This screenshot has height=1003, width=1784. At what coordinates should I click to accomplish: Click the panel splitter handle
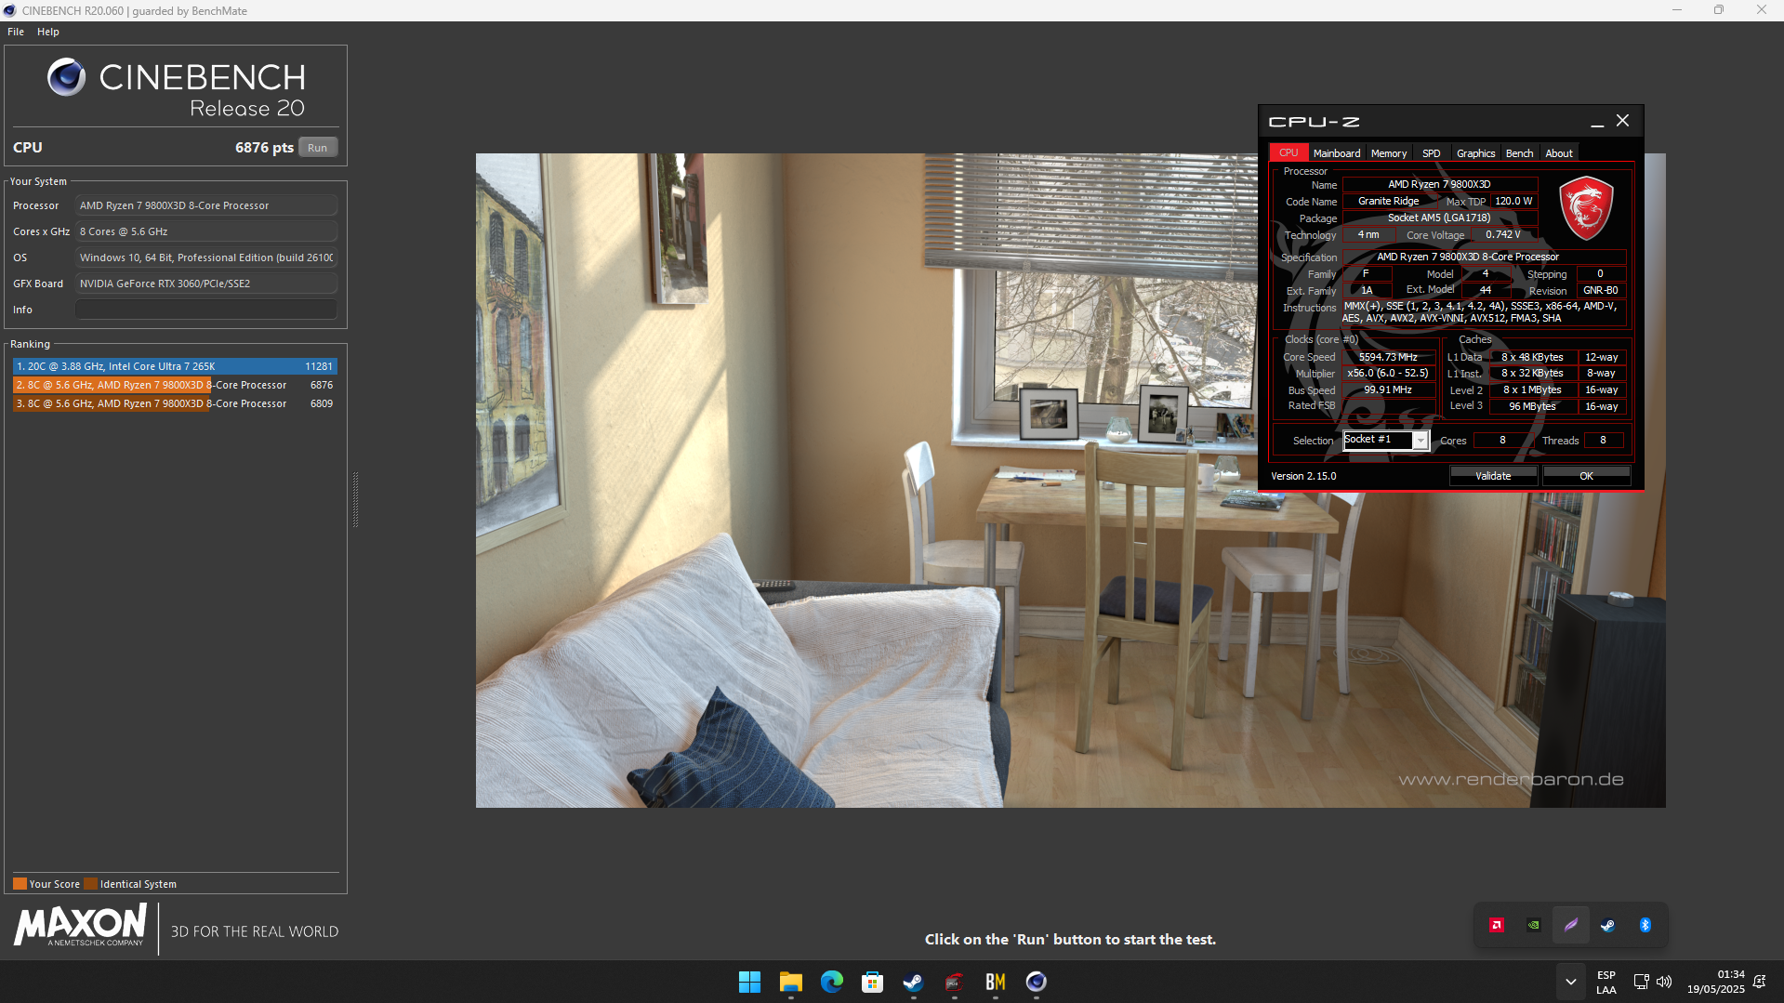[355, 499]
